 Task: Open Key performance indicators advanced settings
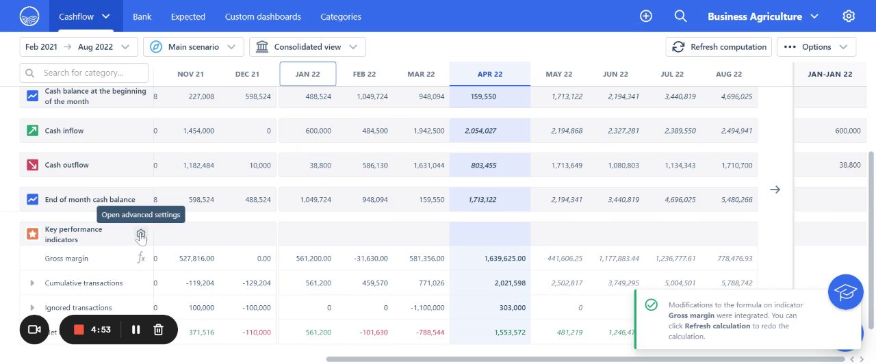point(140,235)
